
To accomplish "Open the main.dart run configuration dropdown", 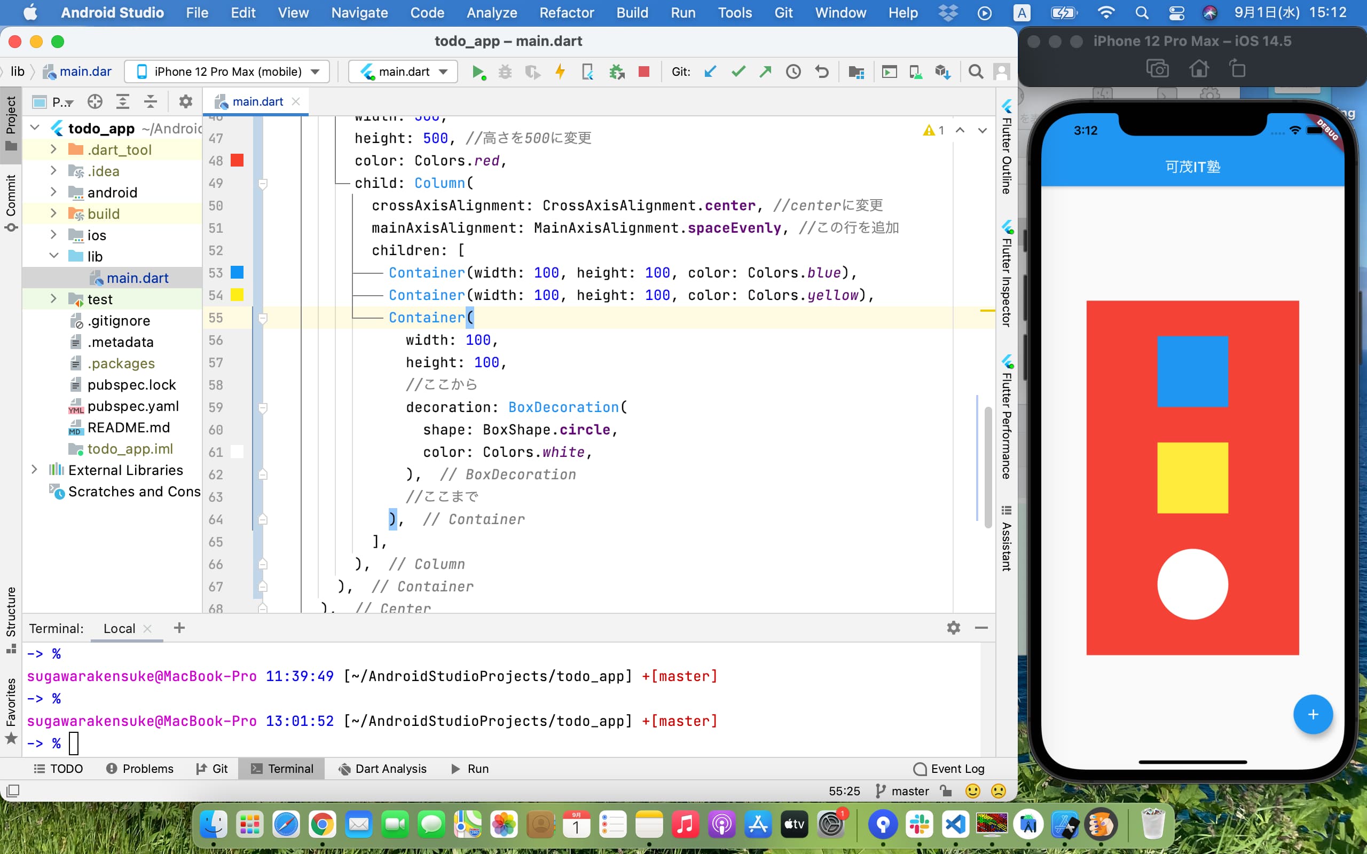I will click(x=403, y=72).
